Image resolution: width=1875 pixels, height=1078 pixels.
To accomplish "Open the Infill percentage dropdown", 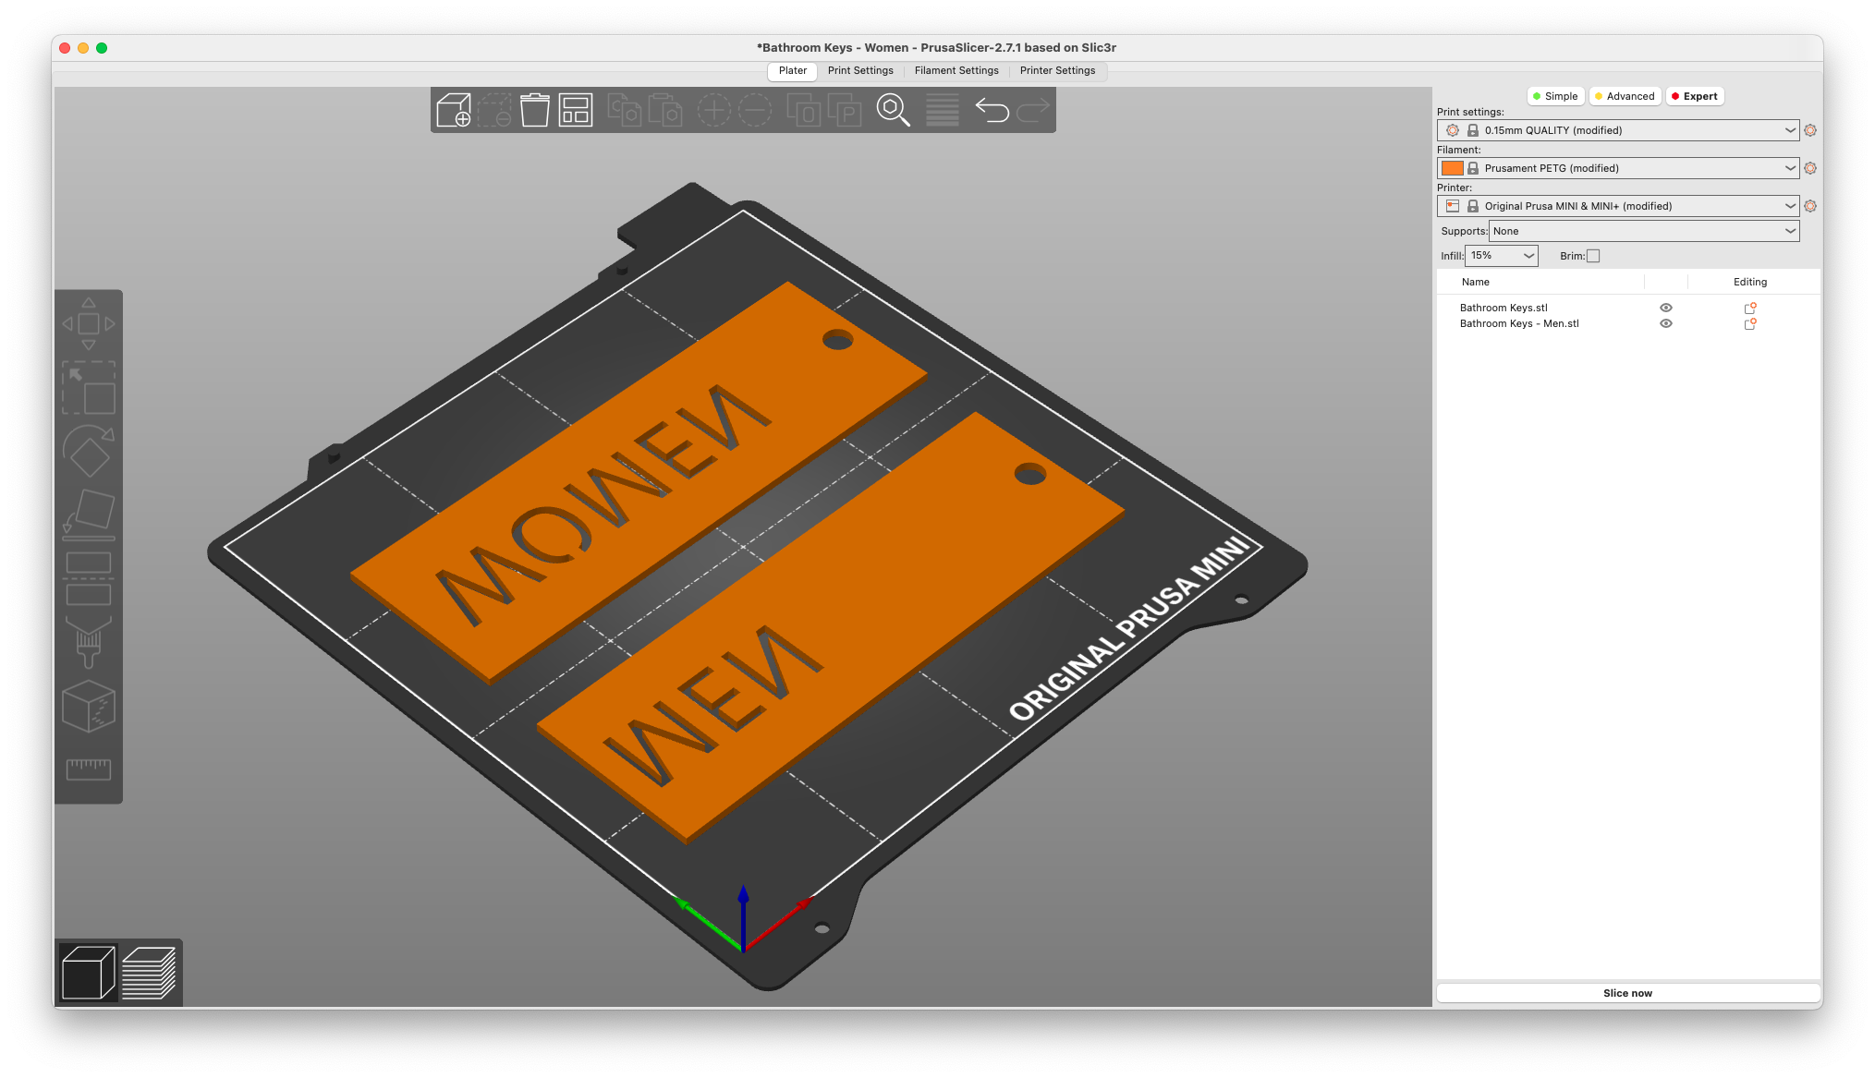I will point(1502,256).
